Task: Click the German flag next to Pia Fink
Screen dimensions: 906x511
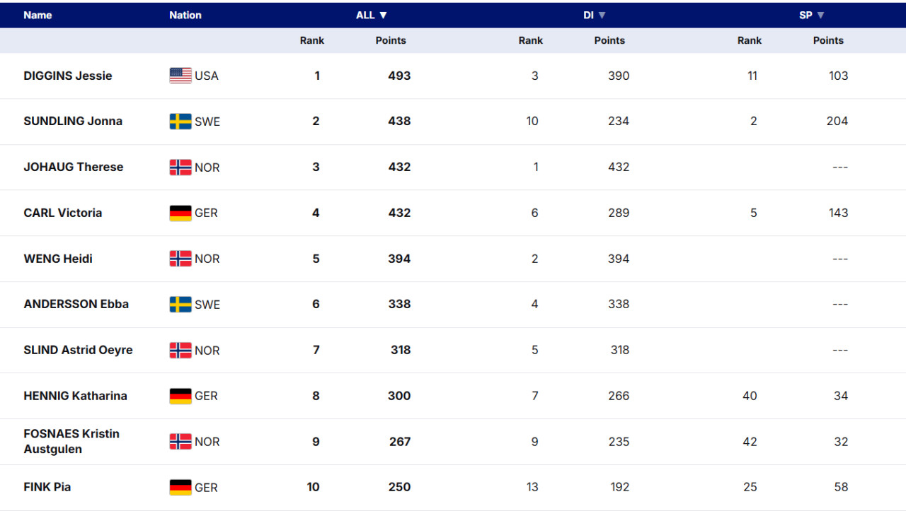Action: pyautogui.click(x=180, y=487)
